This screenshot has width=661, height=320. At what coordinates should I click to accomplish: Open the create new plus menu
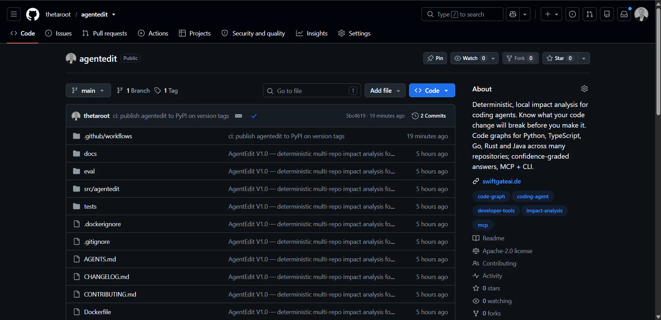coord(551,14)
